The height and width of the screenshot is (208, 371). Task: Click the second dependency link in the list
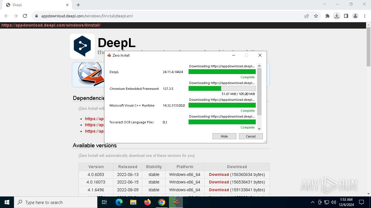[94, 125]
